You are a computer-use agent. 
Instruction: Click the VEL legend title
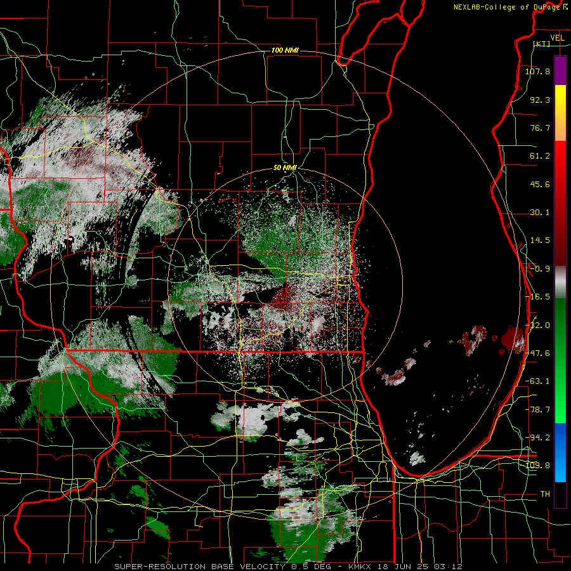pyautogui.click(x=557, y=38)
